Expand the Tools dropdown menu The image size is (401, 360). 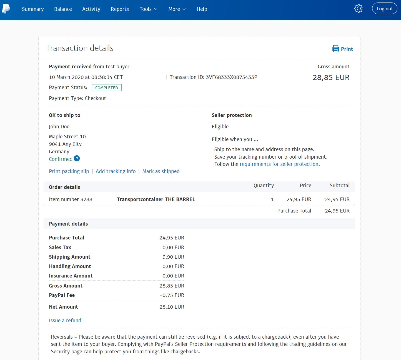[x=148, y=9]
